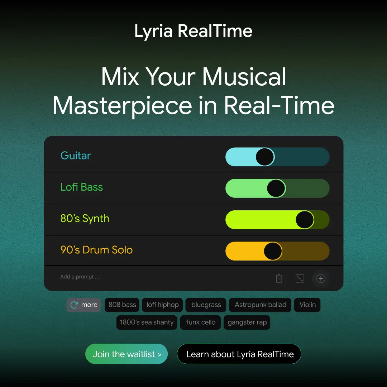Click the 80's Synth prompt label
Image resolution: width=387 pixels, height=387 pixels.
click(x=85, y=219)
